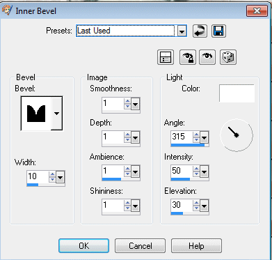The image size is (272, 260).
Task: Open the Angle slider dropdown arrow
Action: [204, 138]
